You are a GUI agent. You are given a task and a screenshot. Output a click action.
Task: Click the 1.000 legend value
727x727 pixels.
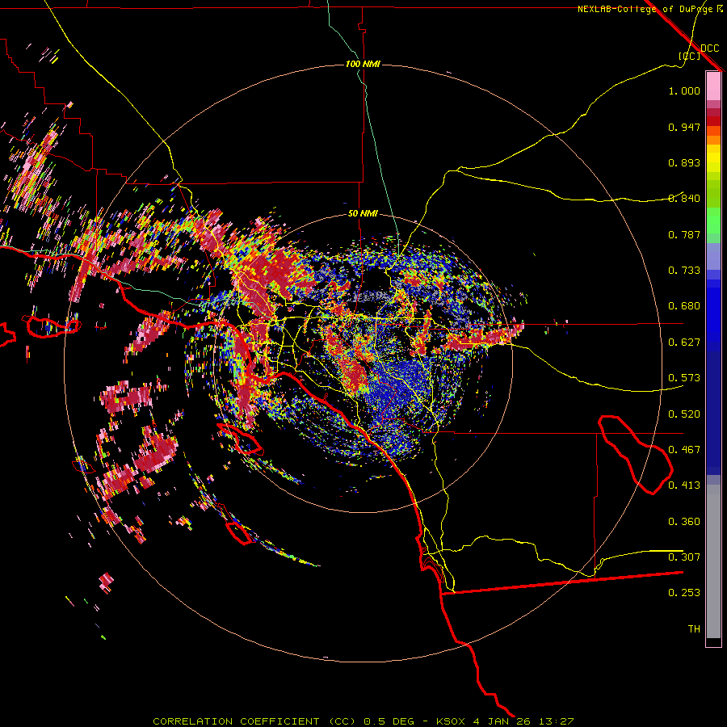[684, 90]
